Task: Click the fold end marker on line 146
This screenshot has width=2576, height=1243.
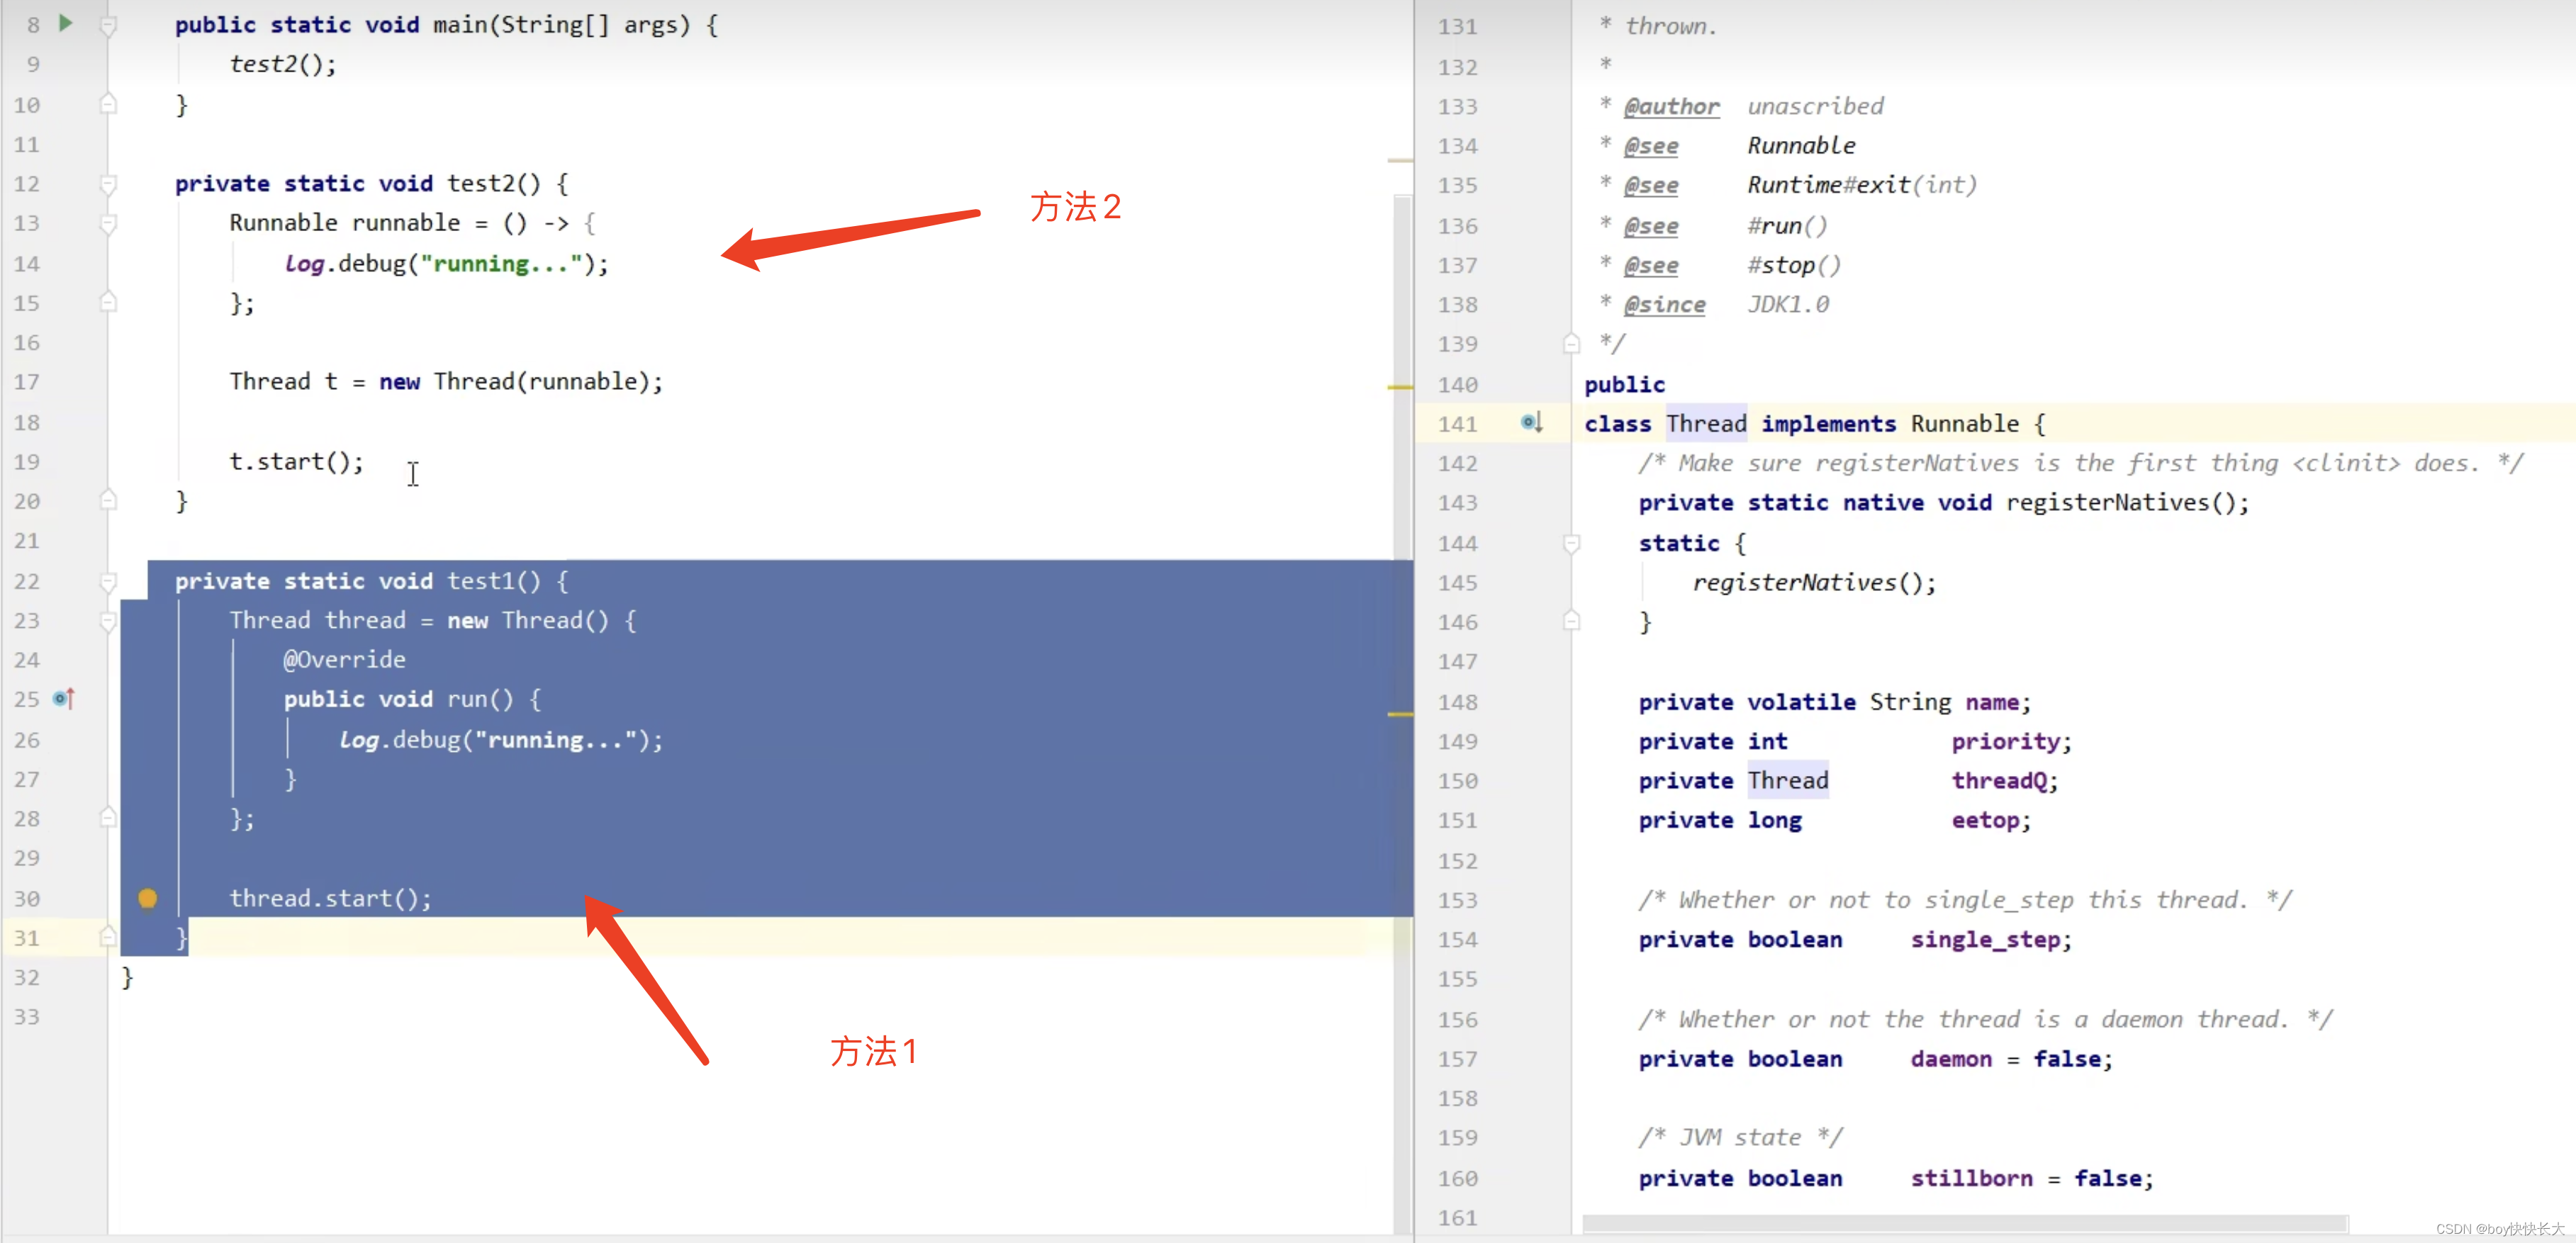Action: pyautogui.click(x=1571, y=621)
